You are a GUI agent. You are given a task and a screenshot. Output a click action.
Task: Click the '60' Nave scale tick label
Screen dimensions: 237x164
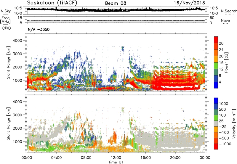point(212,18)
